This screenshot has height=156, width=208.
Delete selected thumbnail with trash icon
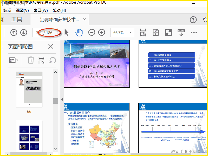click(x=31, y=60)
